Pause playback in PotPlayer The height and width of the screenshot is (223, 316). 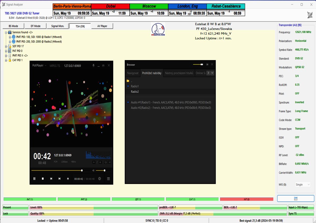pyautogui.click(x=34, y=179)
